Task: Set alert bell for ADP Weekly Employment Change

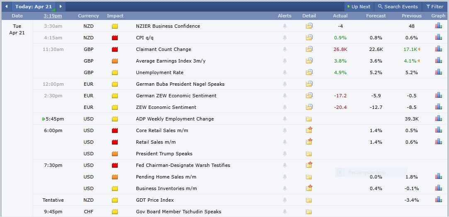Action: pyautogui.click(x=284, y=119)
